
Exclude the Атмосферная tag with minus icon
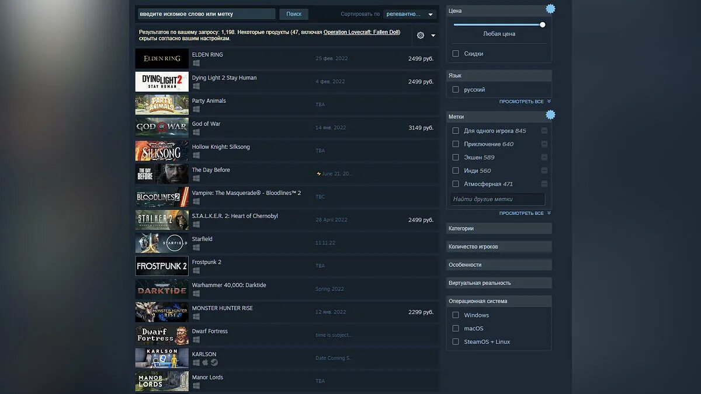click(x=544, y=184)
